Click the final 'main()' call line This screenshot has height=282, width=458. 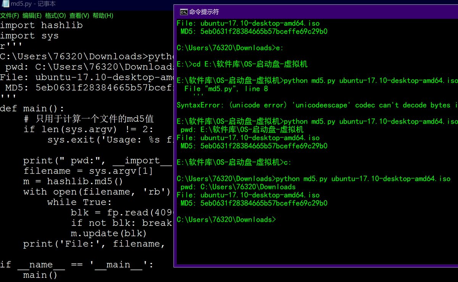click(40, 275)
